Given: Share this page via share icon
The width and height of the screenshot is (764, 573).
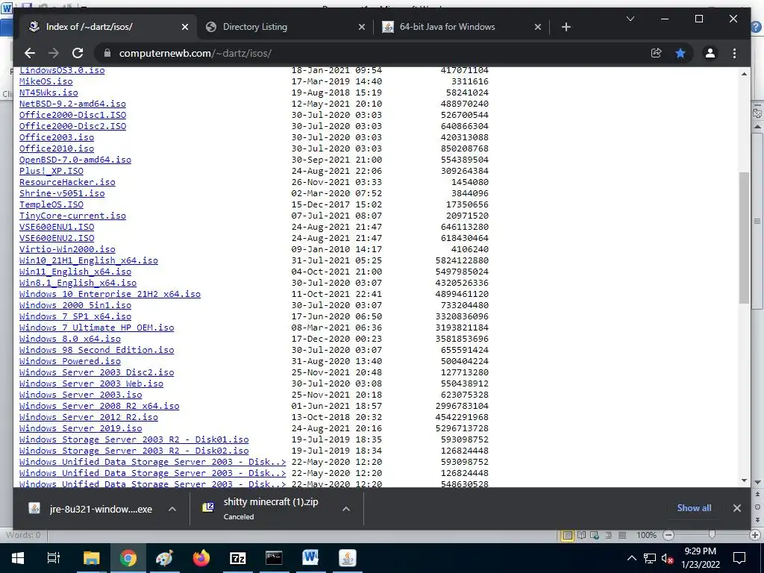Looking at the screenshot, I should [x=657, y=53].
